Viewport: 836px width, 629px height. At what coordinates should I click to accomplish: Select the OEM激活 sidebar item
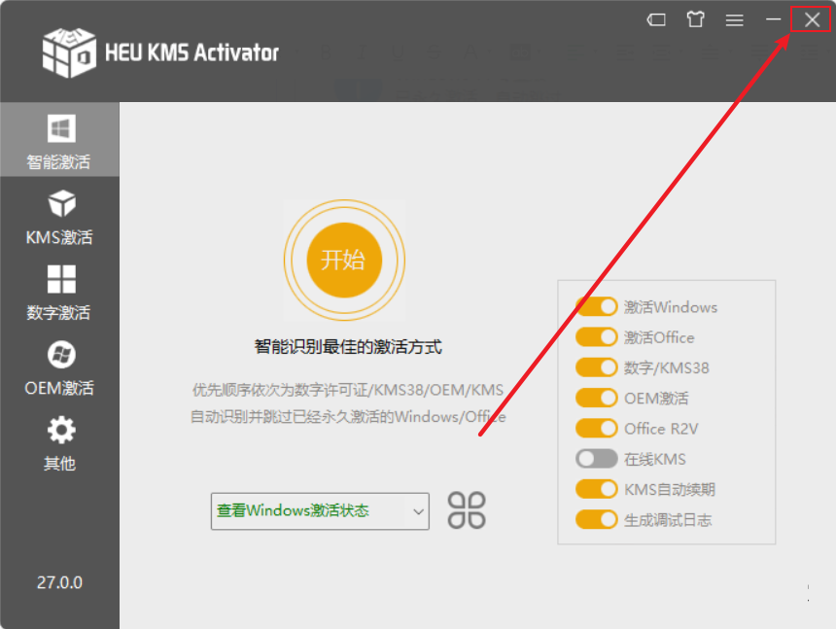(59, 367)
